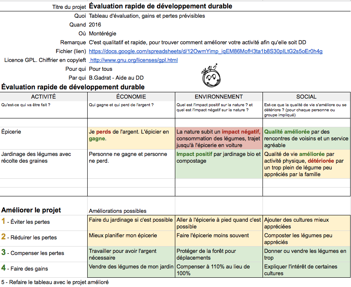Select the 'Donner ou vendre les légumes en trop' cell
Image resolution: width=351 pixels, height=287 pixels.
tap(306, 254)
